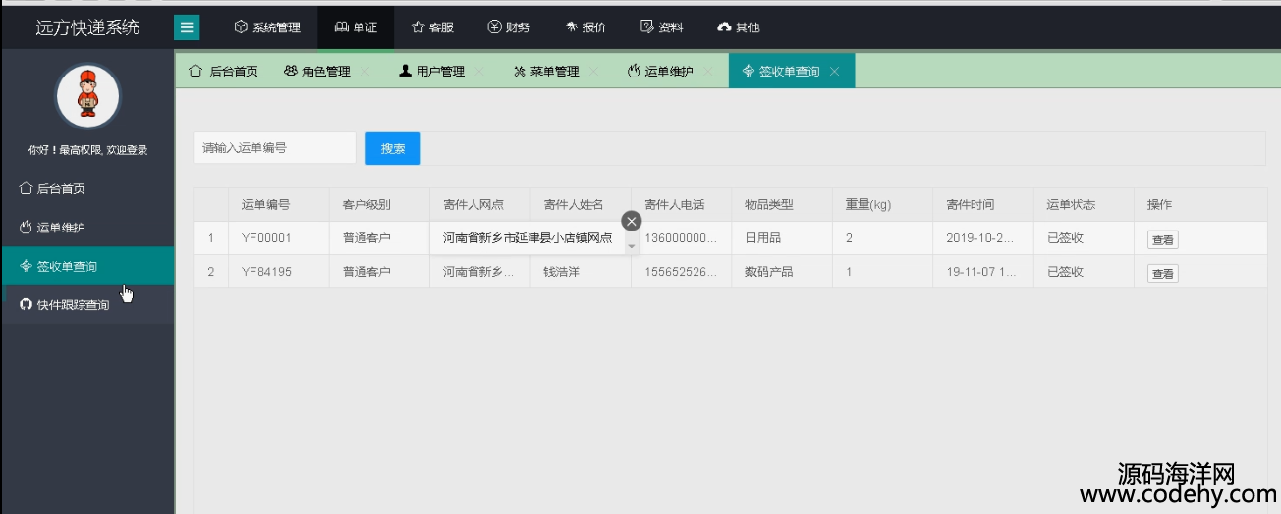This screenshot has height=514, width=1281.
Task: Click the form icon beside 资料
Action: (646, 27)
